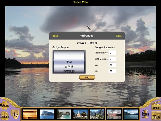This screenshot has height=121, width=161.
Task: Click the bird item in the sky
Action: pyautogui.click(x=89, y=28)
